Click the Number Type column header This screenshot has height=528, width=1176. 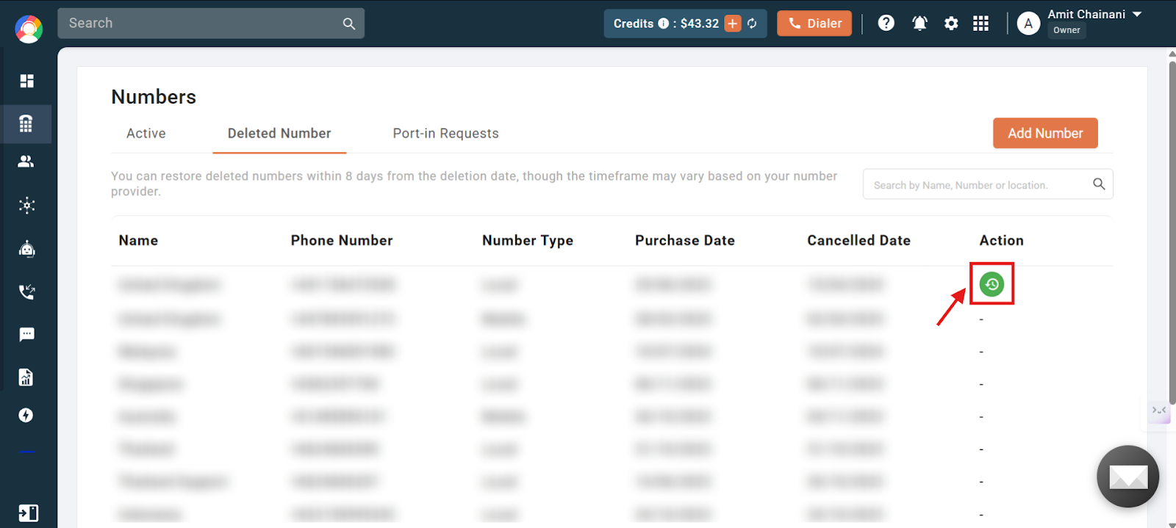528,241
